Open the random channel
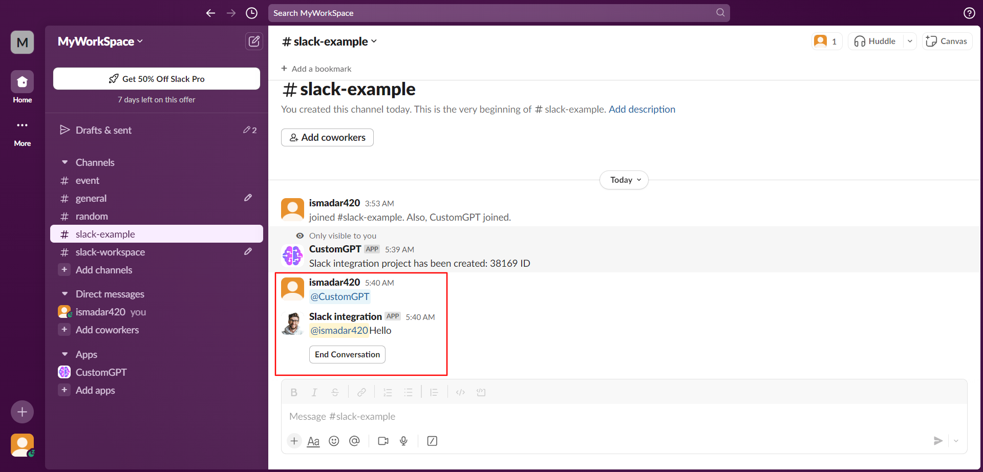Viewport: 983px width, 472px height. 157,216
